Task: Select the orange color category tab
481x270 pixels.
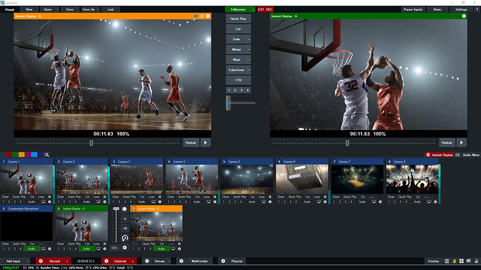Action: 21,155
